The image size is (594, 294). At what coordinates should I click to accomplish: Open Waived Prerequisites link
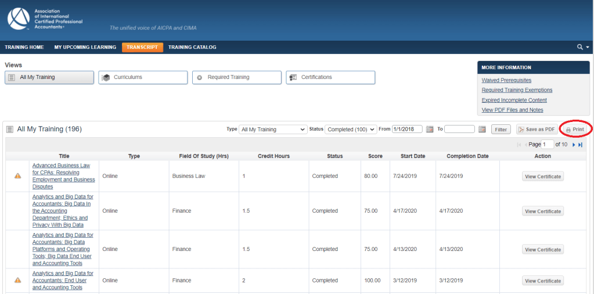506,80
